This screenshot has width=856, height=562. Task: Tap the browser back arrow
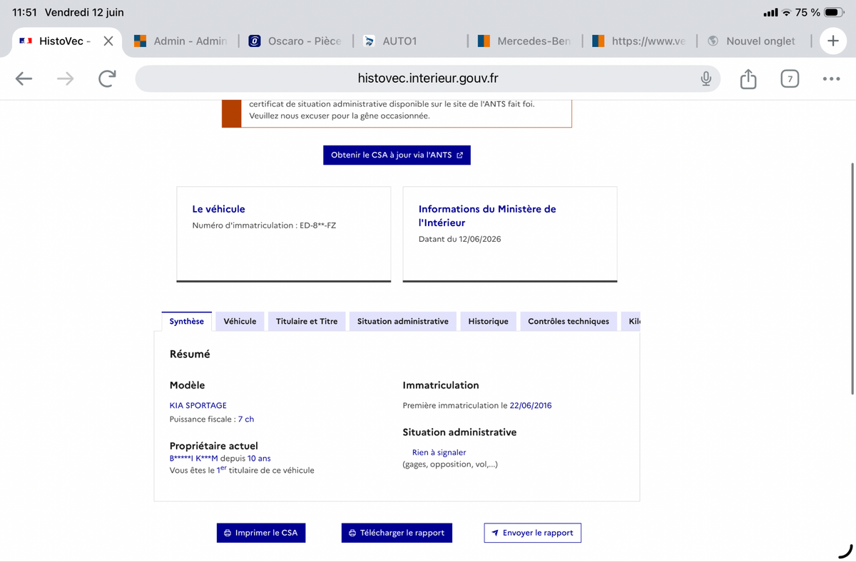[x=24, y=78]
